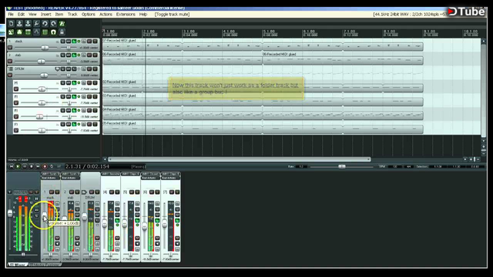493x277 pixels.
Task: Click the transport Stop button
Action: 31,166
